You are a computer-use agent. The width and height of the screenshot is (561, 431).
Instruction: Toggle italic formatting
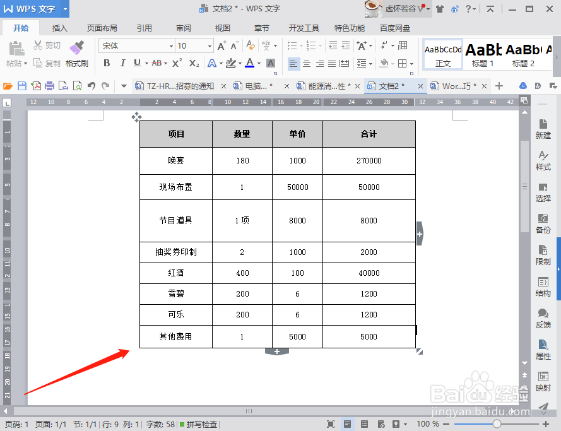point(122,64)
